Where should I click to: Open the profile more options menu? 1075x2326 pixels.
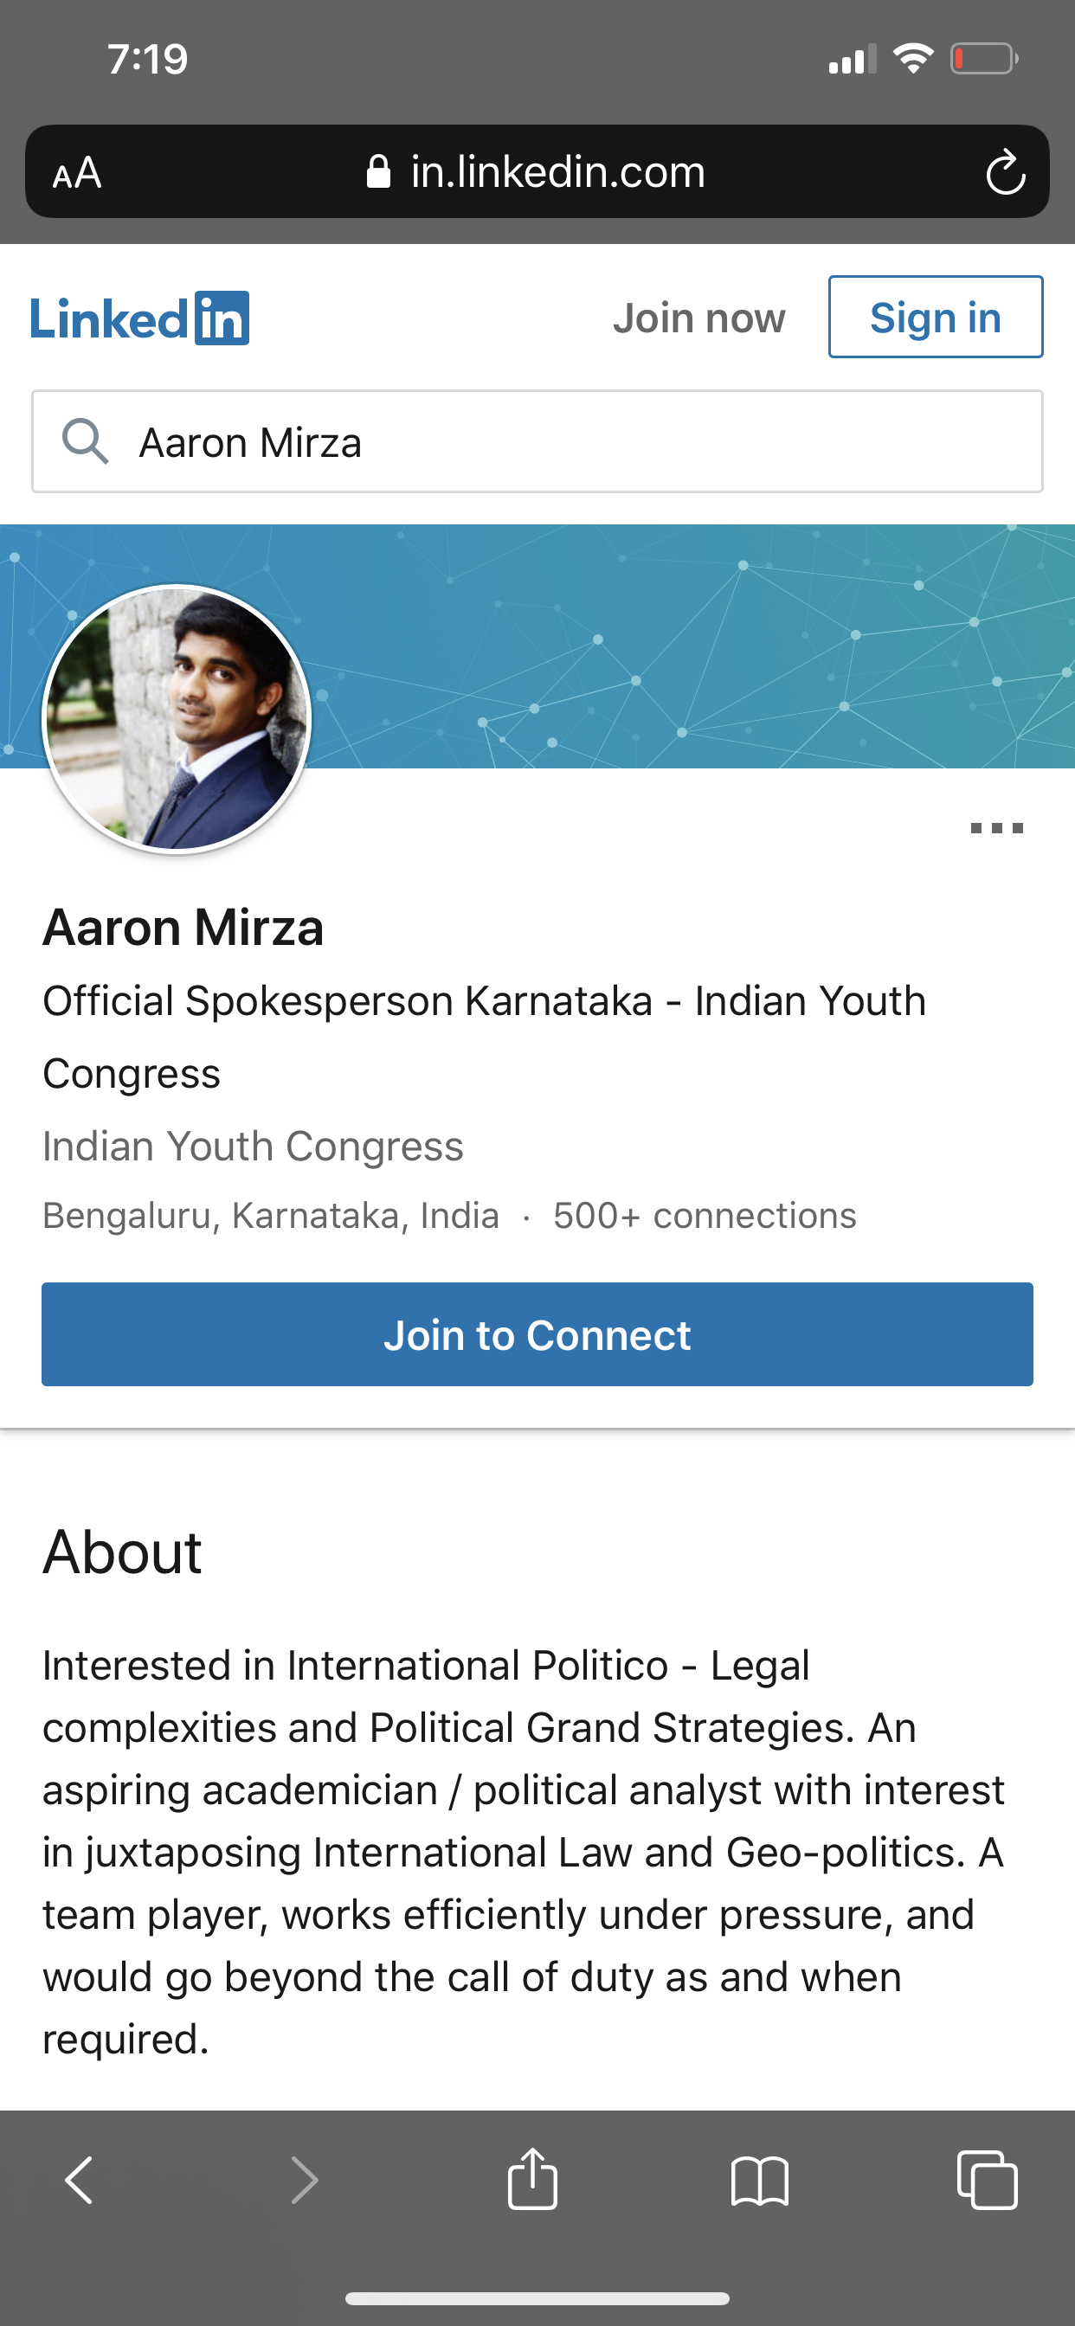[994, 826]
